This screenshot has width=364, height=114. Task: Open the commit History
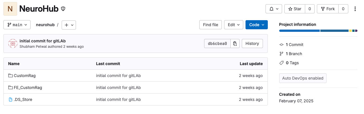tap(252, 43)
